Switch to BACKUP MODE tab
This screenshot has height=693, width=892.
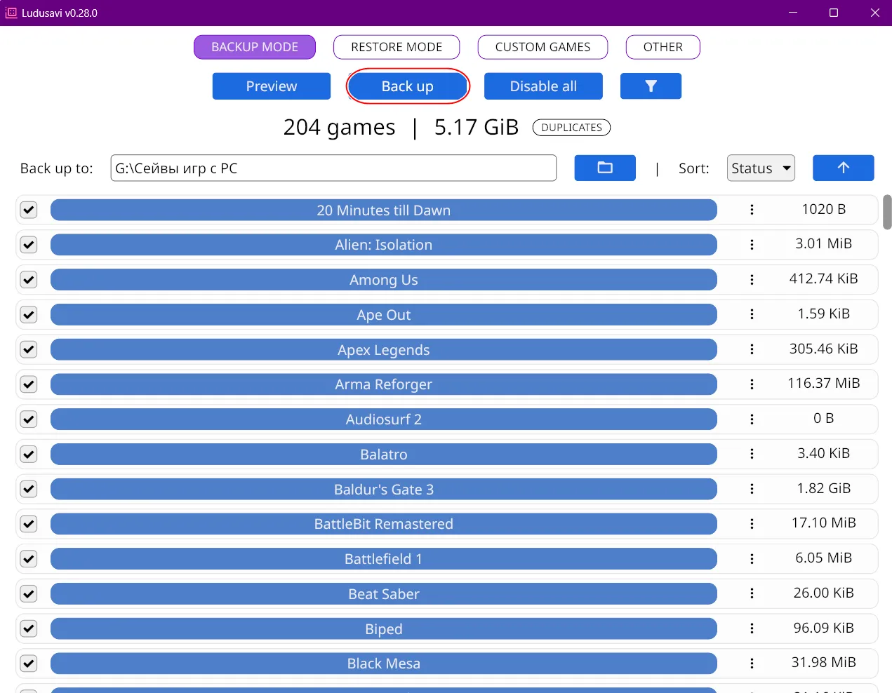pyautogui.click(x=255, y=47)
